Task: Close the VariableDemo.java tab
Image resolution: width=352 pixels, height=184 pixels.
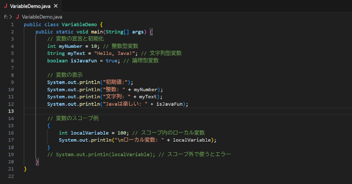Action: pos(55,6)
